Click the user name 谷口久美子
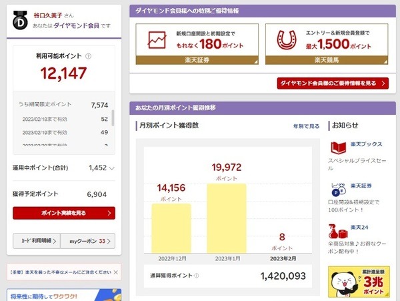This screenshot has height=301, width=400. 48,15
